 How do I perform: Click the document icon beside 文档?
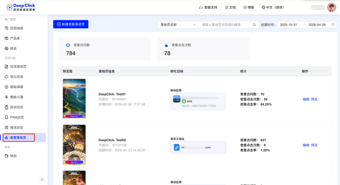(226, 7)
